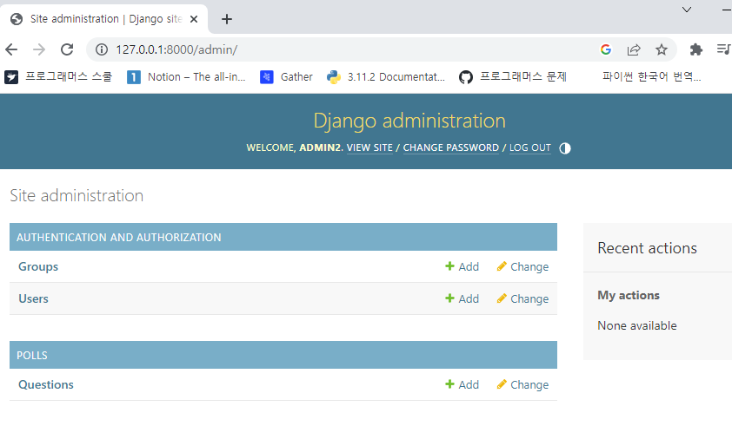Click Change for Groups
This screenshot has width=732, height=439.
522,266
